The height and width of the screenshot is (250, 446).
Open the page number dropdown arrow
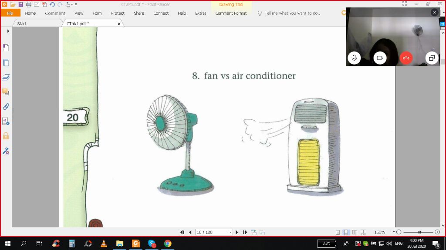coord(230,232)
